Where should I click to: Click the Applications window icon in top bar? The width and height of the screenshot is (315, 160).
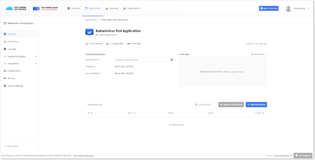86,8
